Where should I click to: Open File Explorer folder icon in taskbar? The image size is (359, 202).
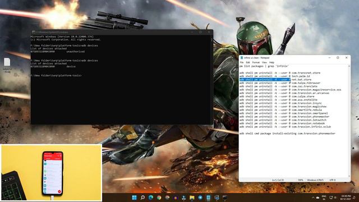(x=192, y=198)
